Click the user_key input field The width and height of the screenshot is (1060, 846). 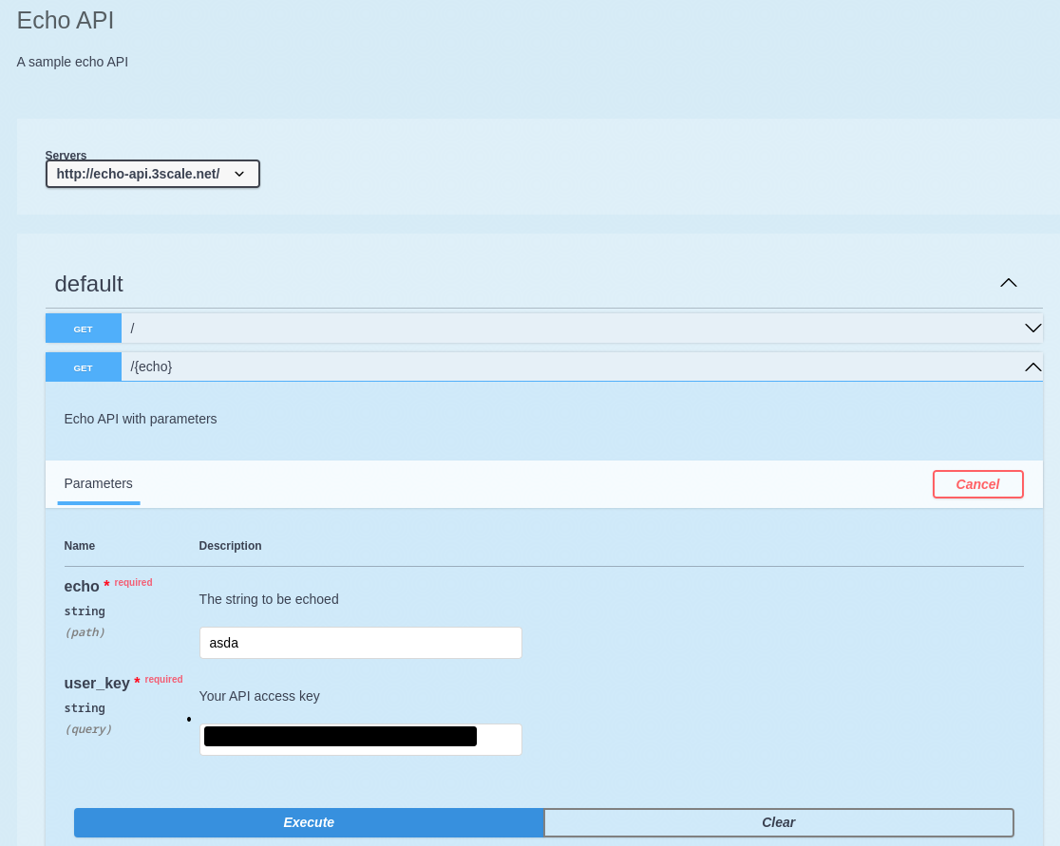pos(360,740)
